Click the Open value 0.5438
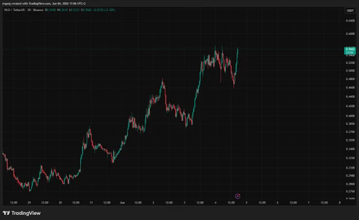This screenshot has height=220, width=359. 50,10
